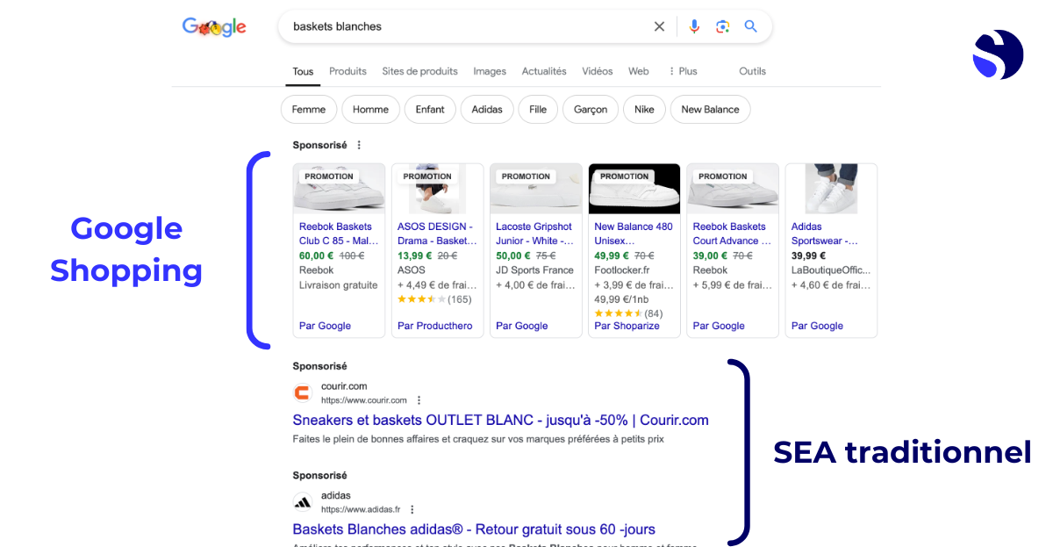Open the Vidéos tab
Image resolution: width=1053 pixels, height=547 pixels.
click(x=598, y=71)
